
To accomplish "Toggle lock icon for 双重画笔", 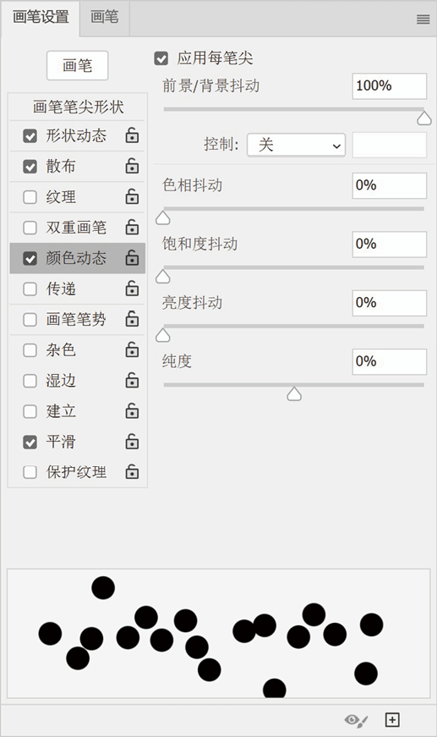I will coord(132,227).
